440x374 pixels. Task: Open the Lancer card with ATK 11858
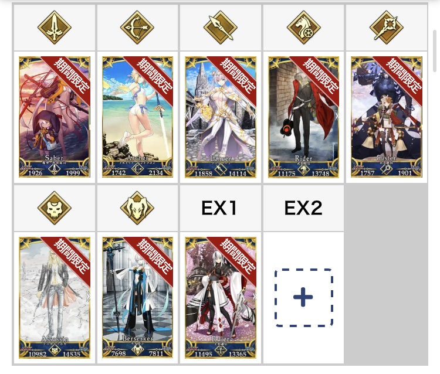pos(221,117)
